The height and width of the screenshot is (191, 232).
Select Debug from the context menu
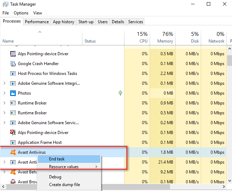69,177
